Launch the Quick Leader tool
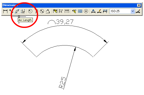The width and height of the screenshot is (144, 95). coord(74,11)
